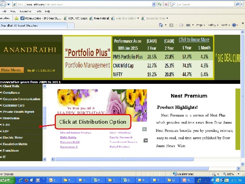The height and width of the screenshot is (184, 245).
Task: Expand the Customer Care menu item
Action: (x=14, y=105)
